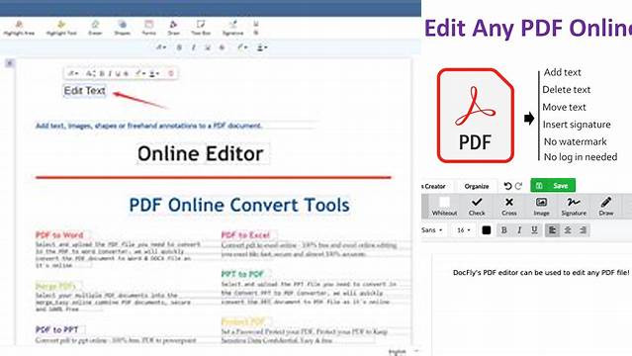Open the Signature tool in gray toolbar

click(574, 206)
